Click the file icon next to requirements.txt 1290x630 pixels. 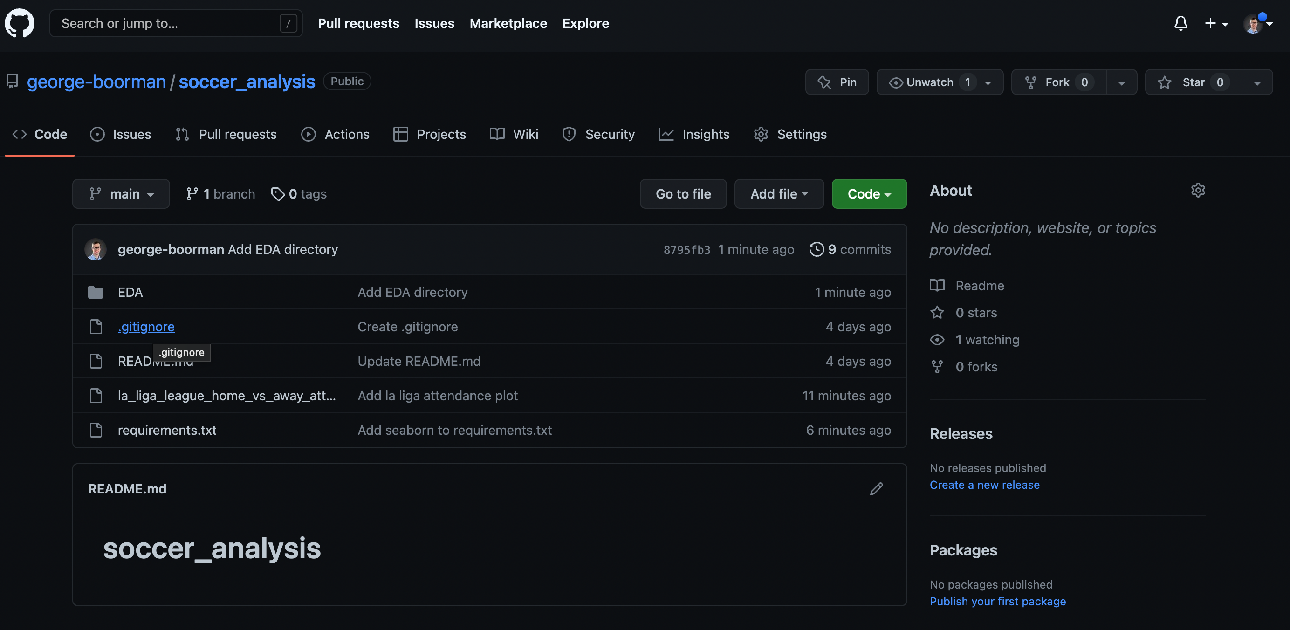(95, 430)
